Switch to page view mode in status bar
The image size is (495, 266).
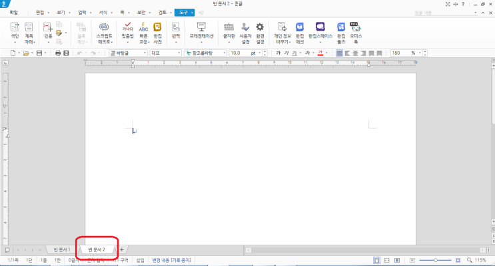[x=376, y=260]
